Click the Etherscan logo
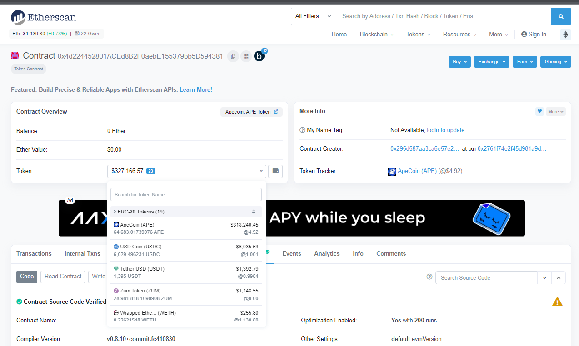This screenshot has height=346, width=579. tap(44, 17)
